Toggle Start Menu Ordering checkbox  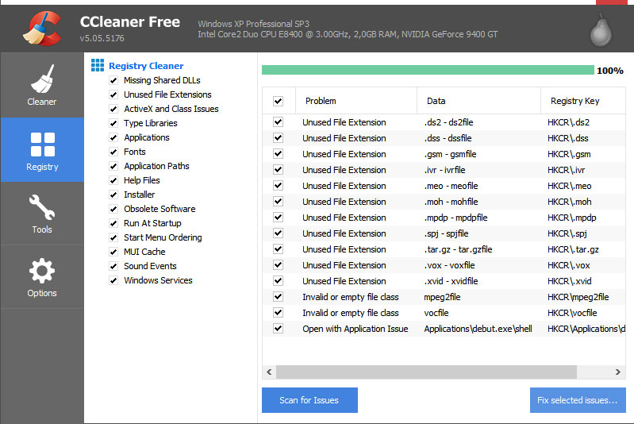(x=113, y=238)
